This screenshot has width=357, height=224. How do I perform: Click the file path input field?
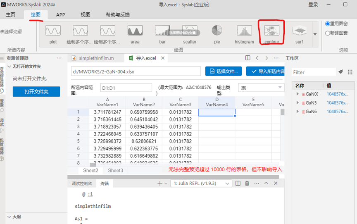pyautogui.click(x=136, y=71)
